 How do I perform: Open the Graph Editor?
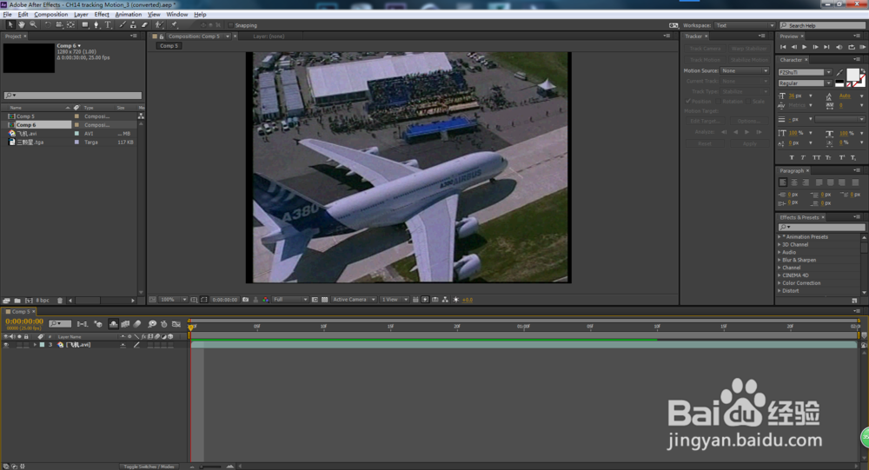[x=176, y=324]
